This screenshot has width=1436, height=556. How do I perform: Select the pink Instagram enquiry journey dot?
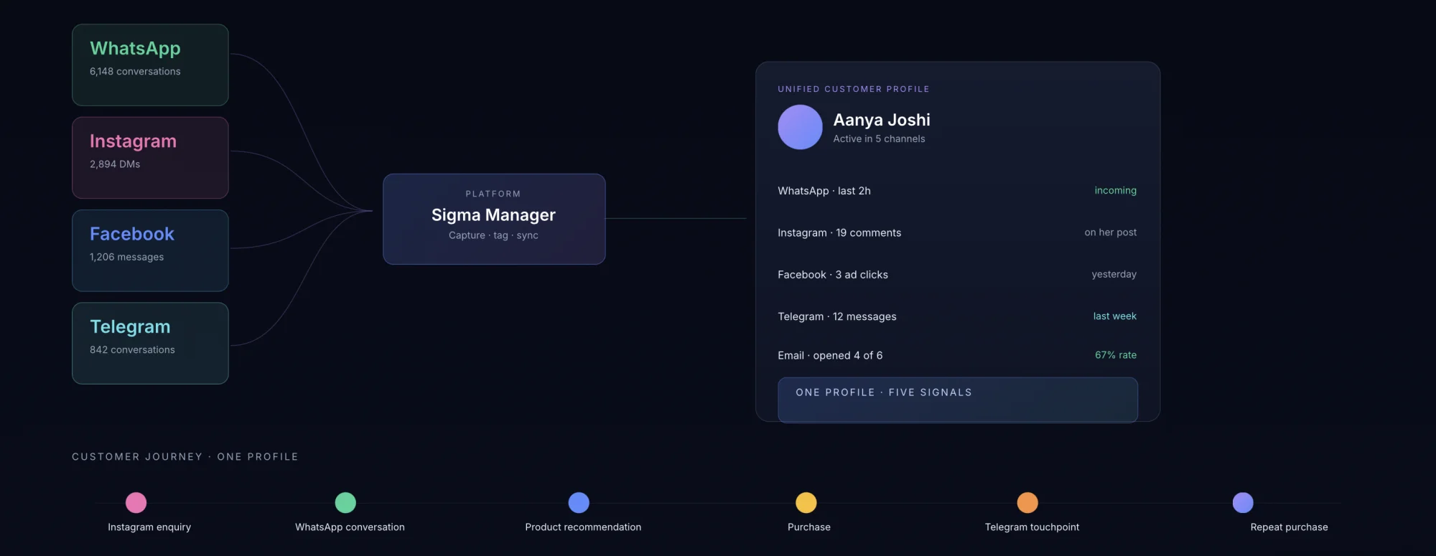pos(136,502)
